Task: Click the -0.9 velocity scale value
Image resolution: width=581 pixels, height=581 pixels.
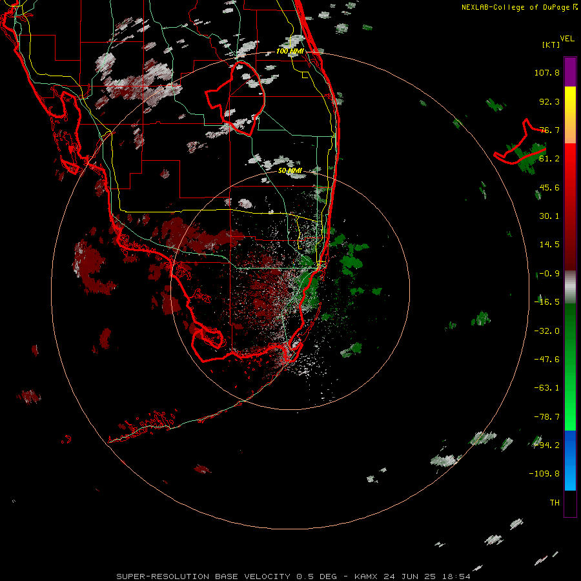Action: point(549,274)
